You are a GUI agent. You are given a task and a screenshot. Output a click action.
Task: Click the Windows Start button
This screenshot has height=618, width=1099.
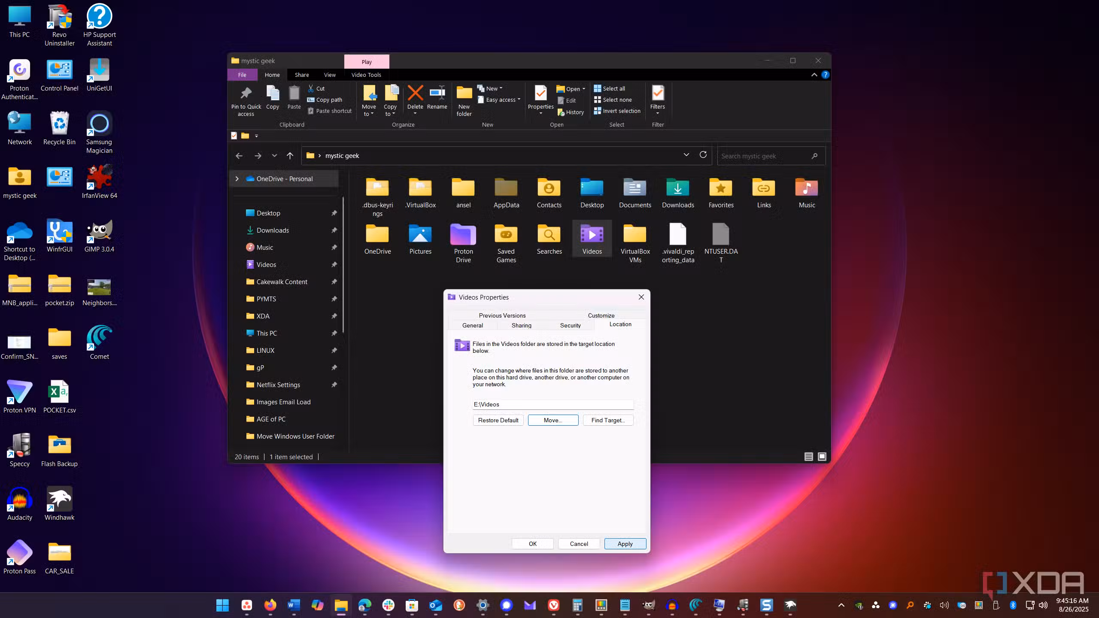click(222, 605)
